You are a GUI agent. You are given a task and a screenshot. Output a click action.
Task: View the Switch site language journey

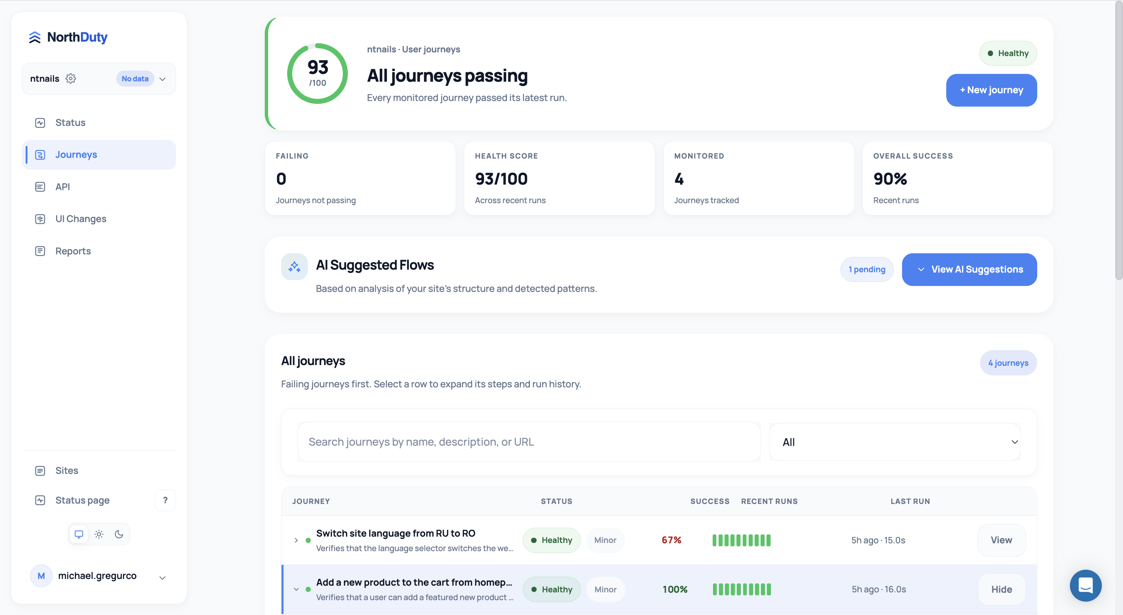1001,540
